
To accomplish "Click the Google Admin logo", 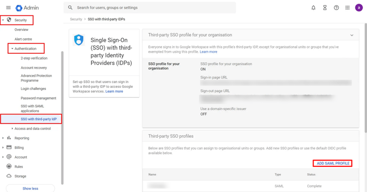I will 27,7.
